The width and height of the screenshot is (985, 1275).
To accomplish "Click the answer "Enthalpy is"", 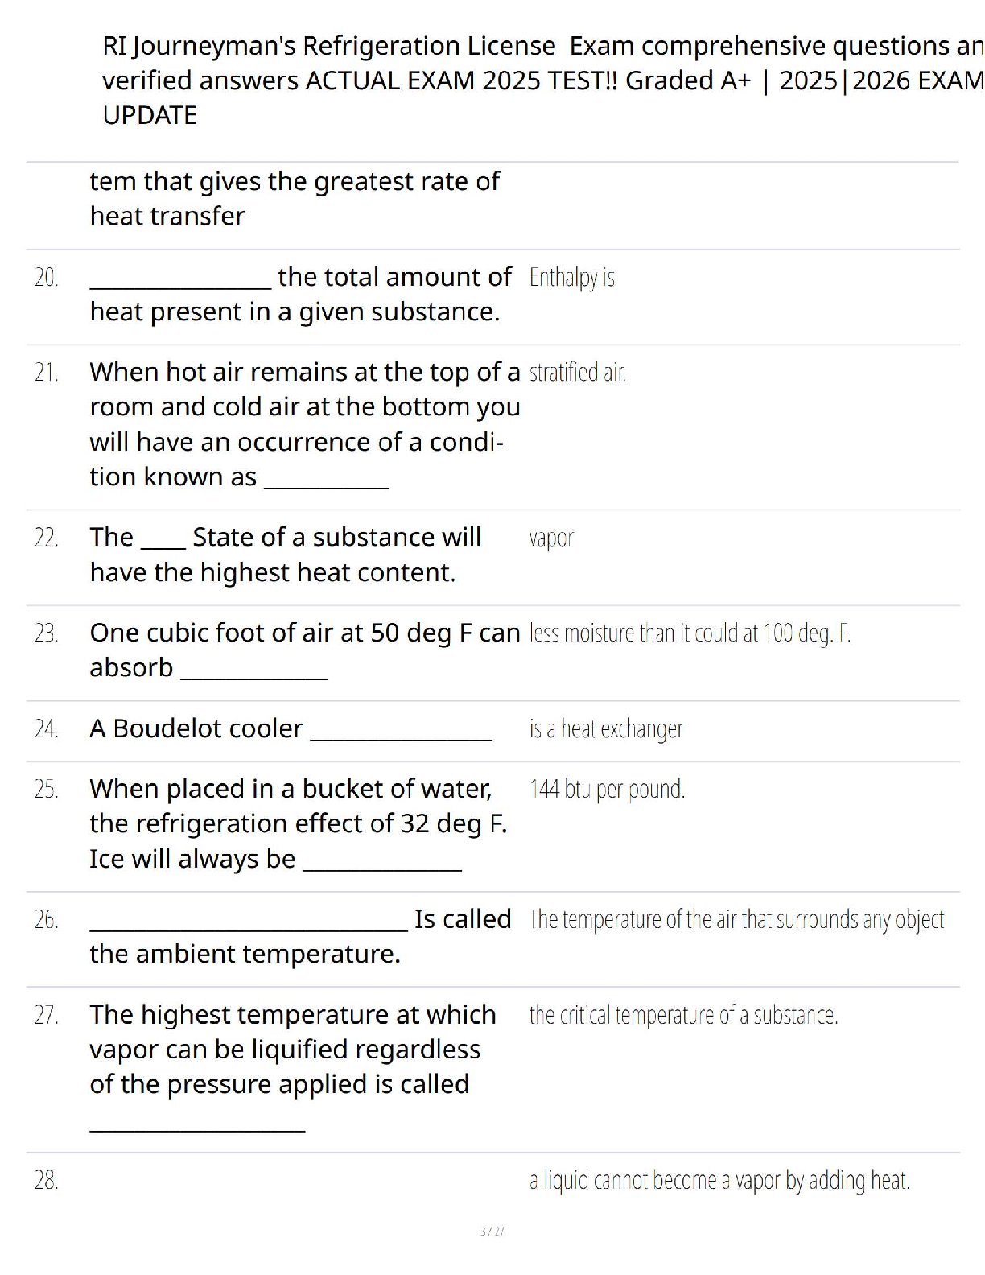I will point(571,278).
